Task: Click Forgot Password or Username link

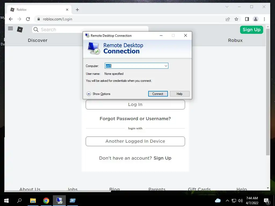Action: (135, 119)
